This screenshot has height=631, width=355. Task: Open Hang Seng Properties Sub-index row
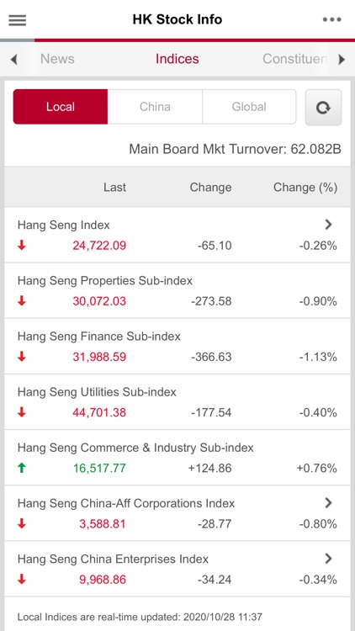tap(177, 290)
